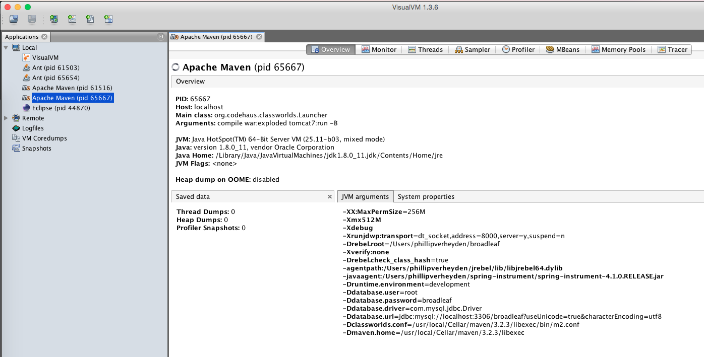Click the Add Remote Host toolbar icon

point(54,20)
